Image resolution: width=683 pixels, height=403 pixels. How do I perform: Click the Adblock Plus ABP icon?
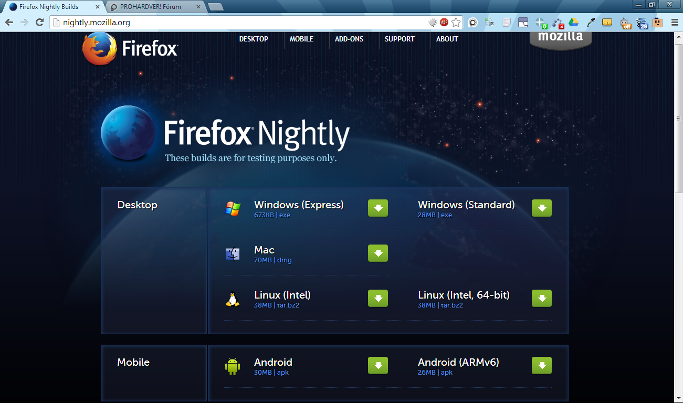pos(444,22)
